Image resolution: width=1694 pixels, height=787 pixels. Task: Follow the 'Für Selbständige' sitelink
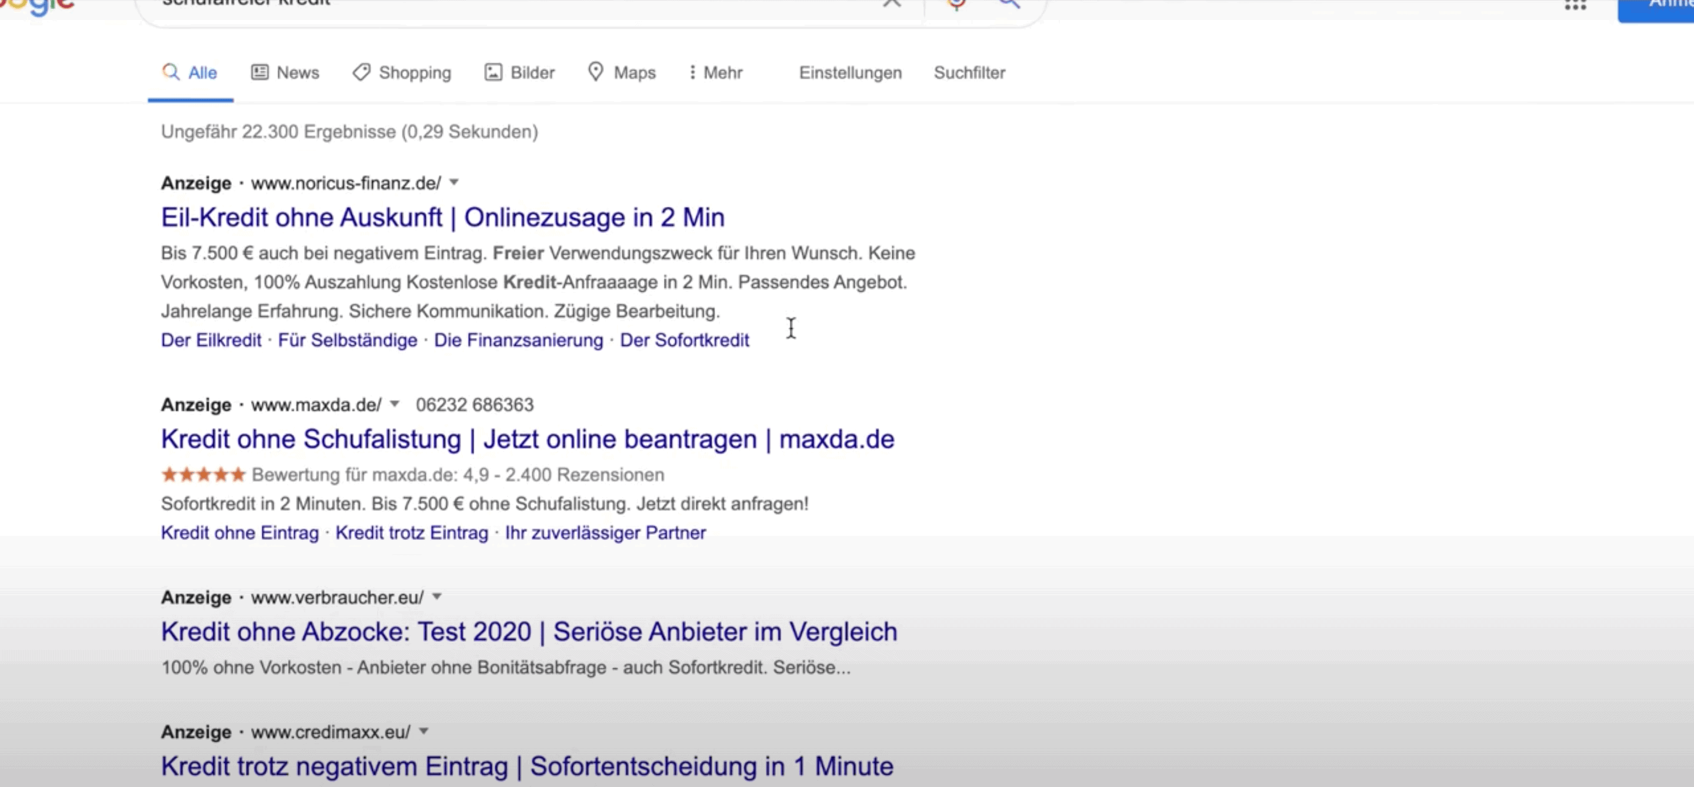[x=347, y=340]
